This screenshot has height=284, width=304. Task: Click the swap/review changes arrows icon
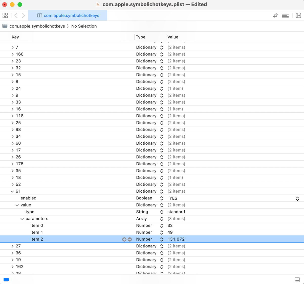[275, 15]
